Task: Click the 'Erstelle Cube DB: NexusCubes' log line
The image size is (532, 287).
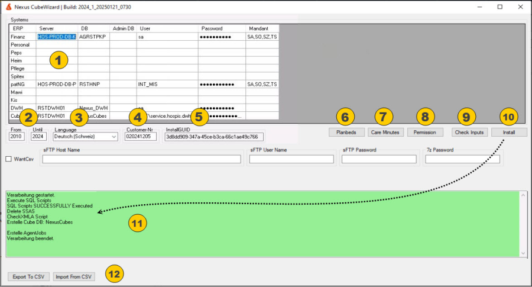Action: tap(40, 222)
